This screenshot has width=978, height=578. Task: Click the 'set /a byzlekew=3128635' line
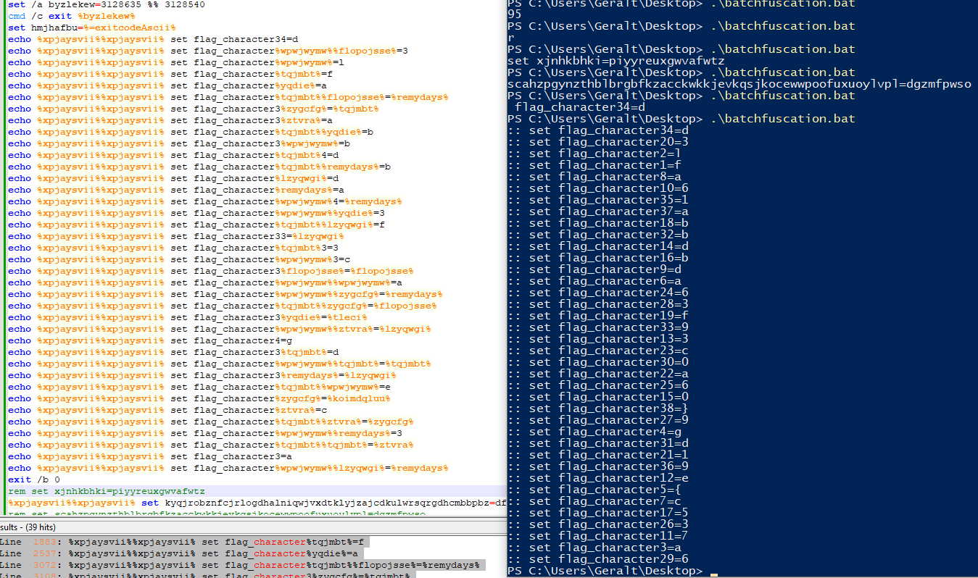pos(106,4)
